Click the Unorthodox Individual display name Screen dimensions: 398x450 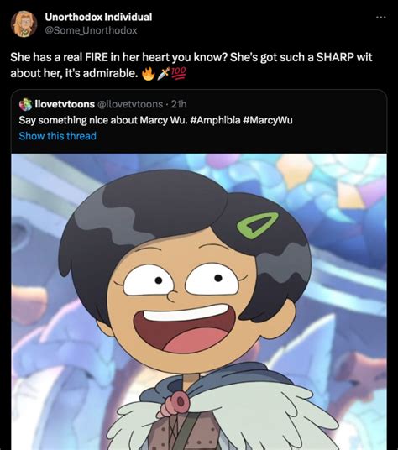tap(98, 17)
